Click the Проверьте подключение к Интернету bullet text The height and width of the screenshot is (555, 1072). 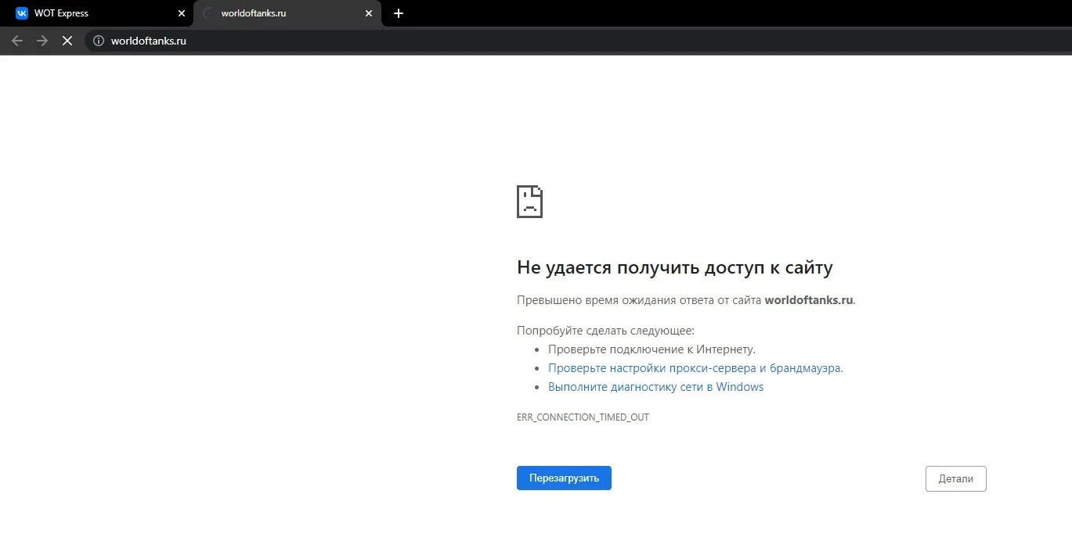[x=652, y=349]
